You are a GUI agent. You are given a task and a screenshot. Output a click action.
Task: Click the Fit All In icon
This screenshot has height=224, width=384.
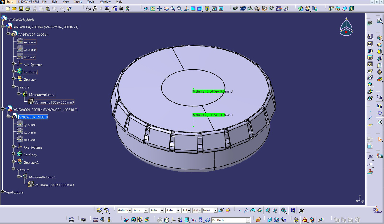click(x=153, y=9)
